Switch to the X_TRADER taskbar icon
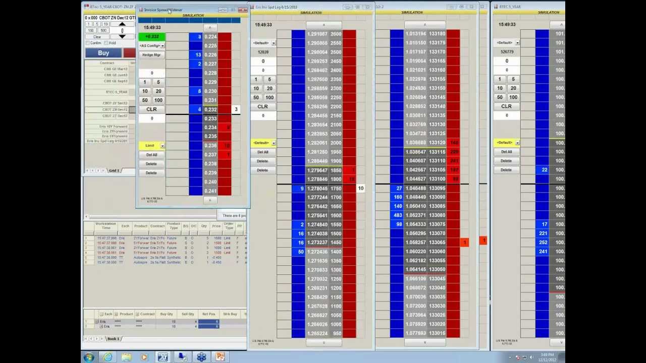The width and height of the screenshot is (646, 363). [163, 357]
